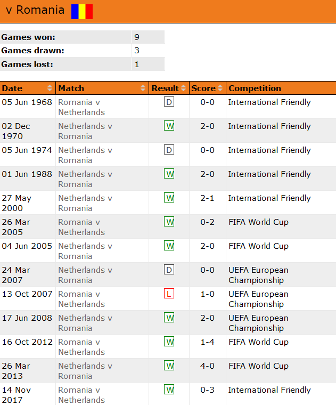The height and width of the screenshot is (405, 336).
Task: Click the W result icon for 02 Dec 1970
Action: click(x=169, y=126)
